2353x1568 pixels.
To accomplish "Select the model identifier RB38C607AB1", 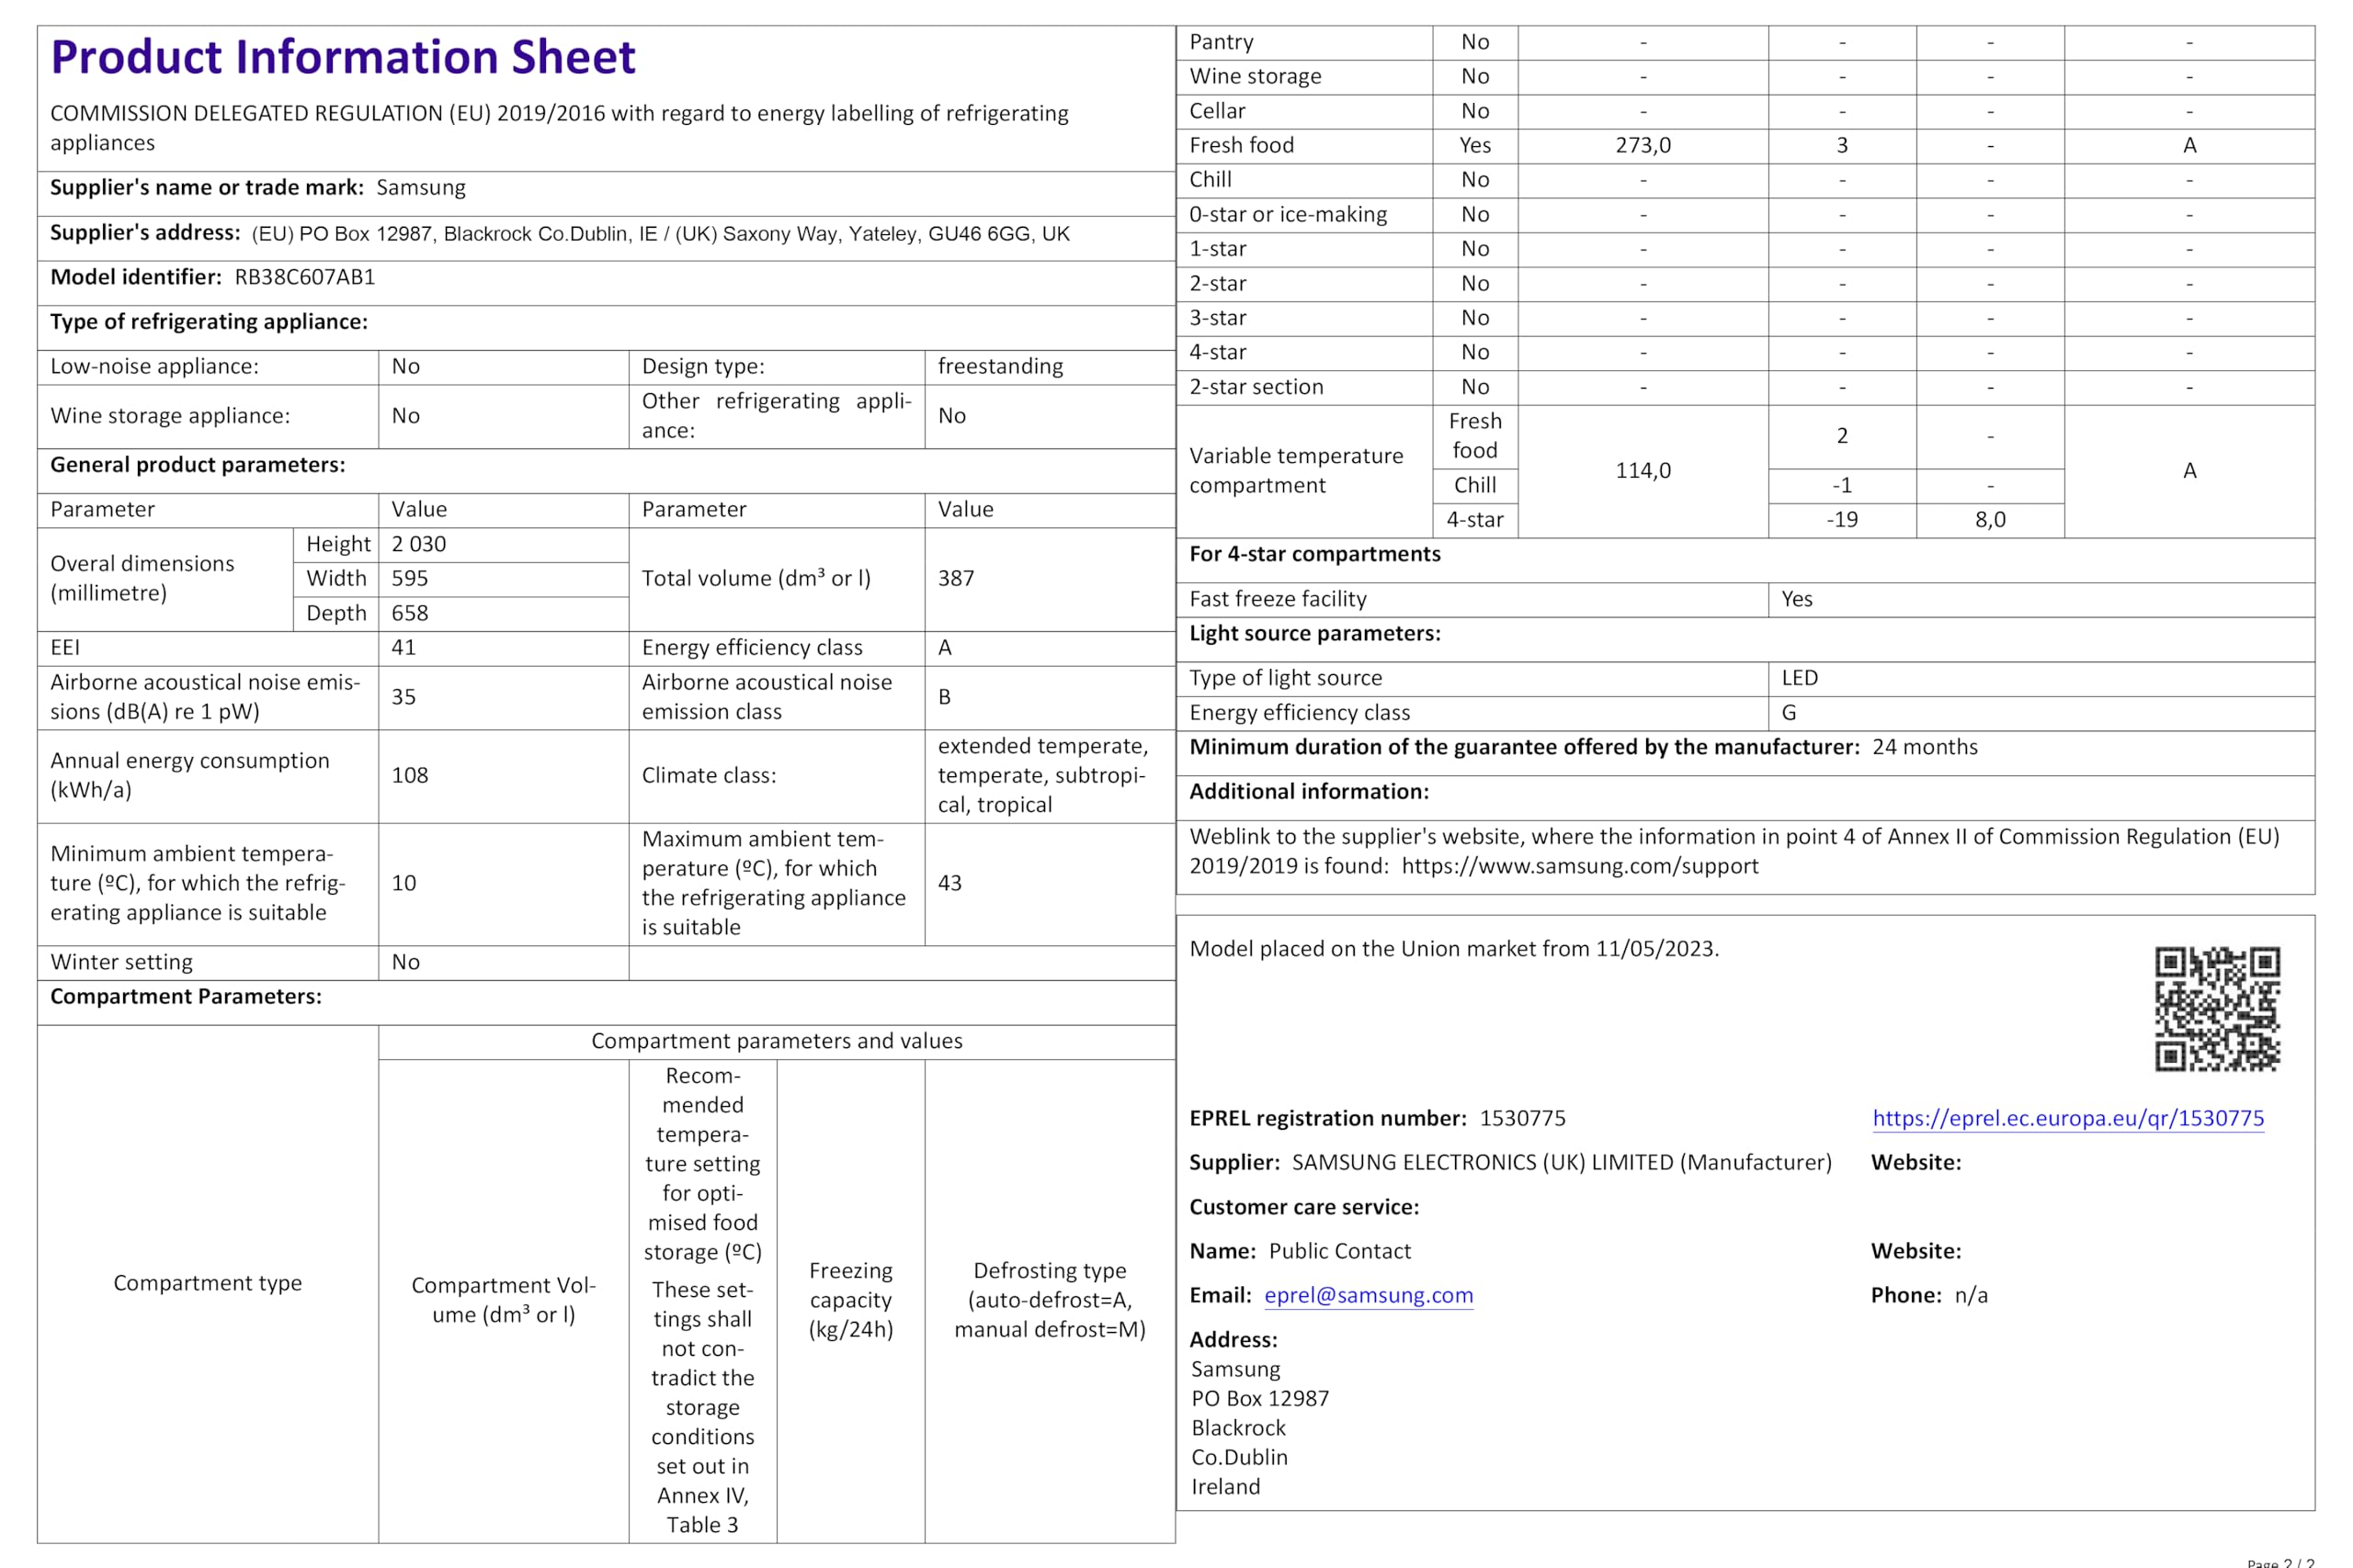I will coord(305,277).
